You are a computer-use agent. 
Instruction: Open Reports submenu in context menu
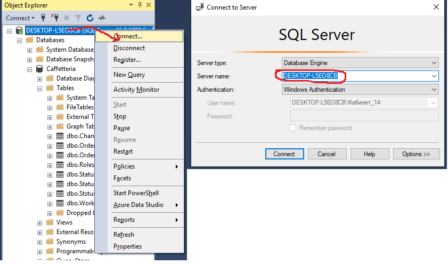pos(139,220)
